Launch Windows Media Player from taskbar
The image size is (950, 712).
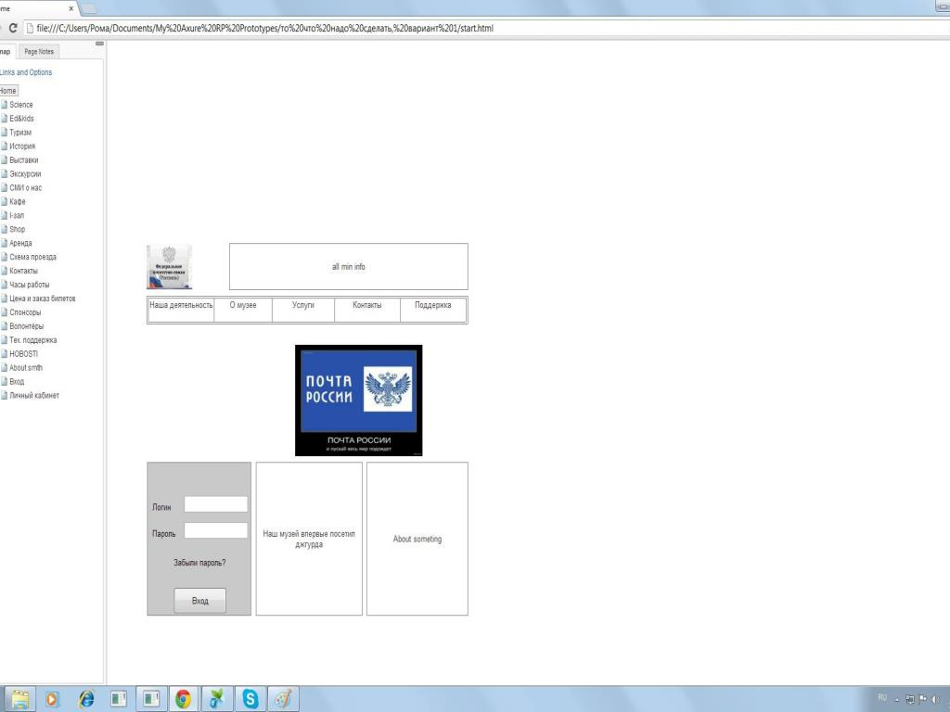(x=52, y=699)
